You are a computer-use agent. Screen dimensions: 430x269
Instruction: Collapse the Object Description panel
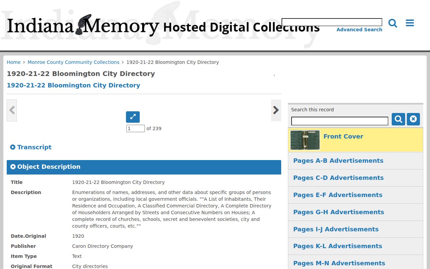[144, 167]
